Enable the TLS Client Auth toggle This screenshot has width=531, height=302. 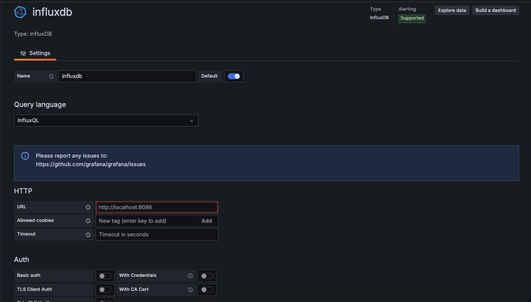(x=105, y=290)
